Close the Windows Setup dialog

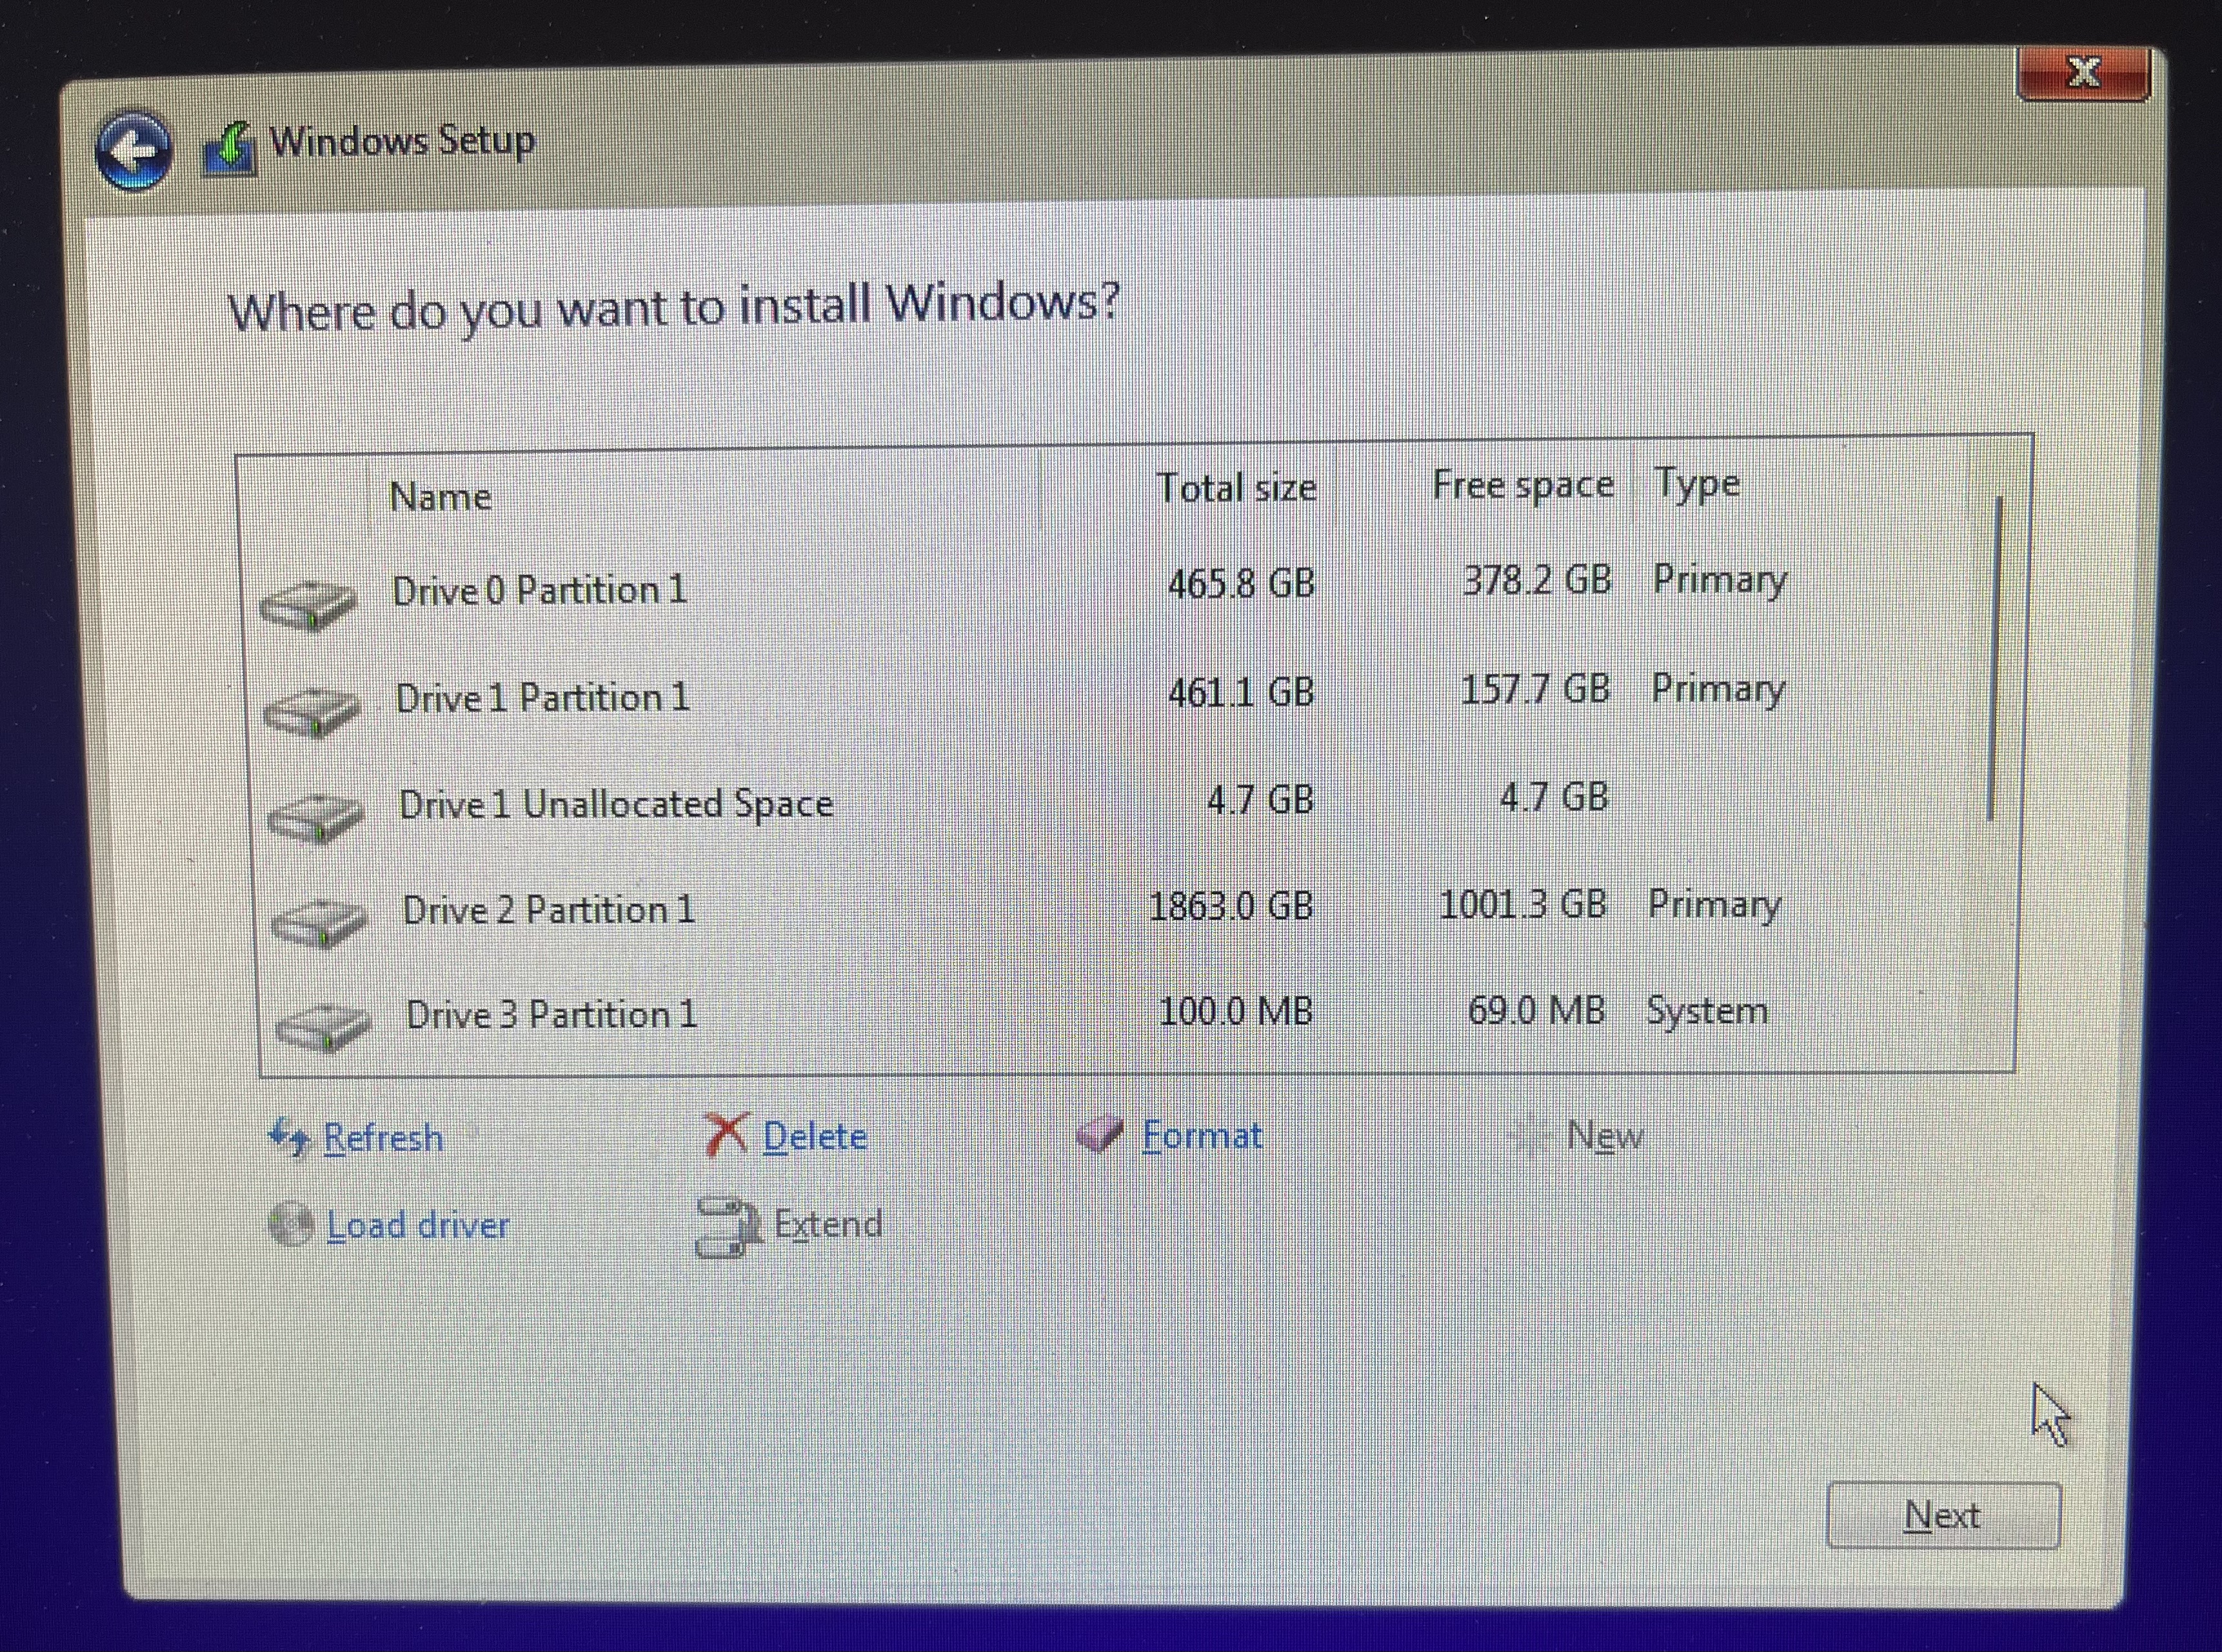point(2083,73)
